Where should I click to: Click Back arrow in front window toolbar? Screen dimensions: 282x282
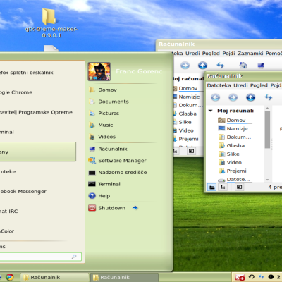215,97
